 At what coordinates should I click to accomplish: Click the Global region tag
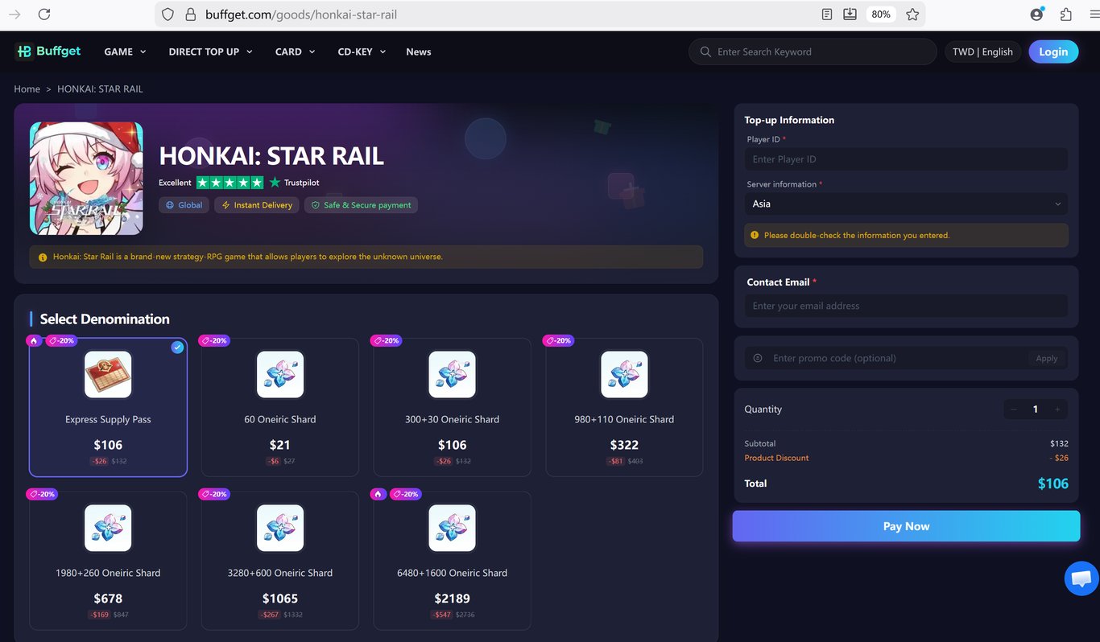[x=184, y=205]
